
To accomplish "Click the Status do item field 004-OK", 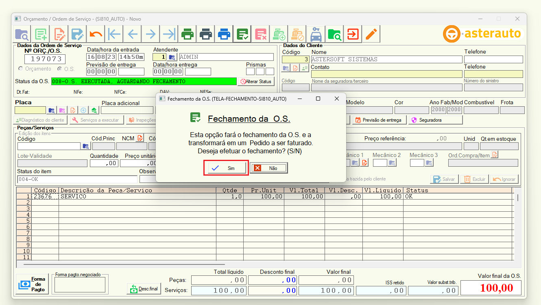I will [x=77, y=179].
